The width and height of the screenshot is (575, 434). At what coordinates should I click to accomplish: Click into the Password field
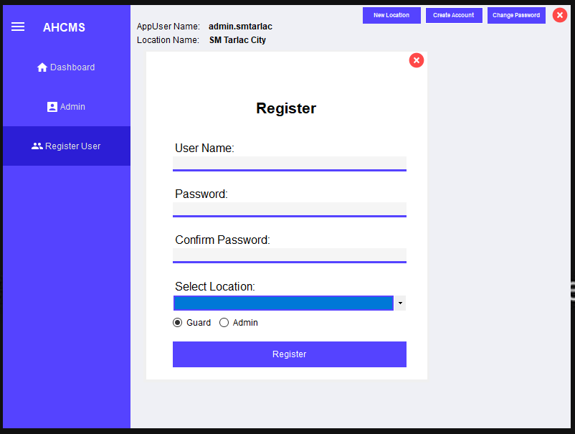pos(289,209)
